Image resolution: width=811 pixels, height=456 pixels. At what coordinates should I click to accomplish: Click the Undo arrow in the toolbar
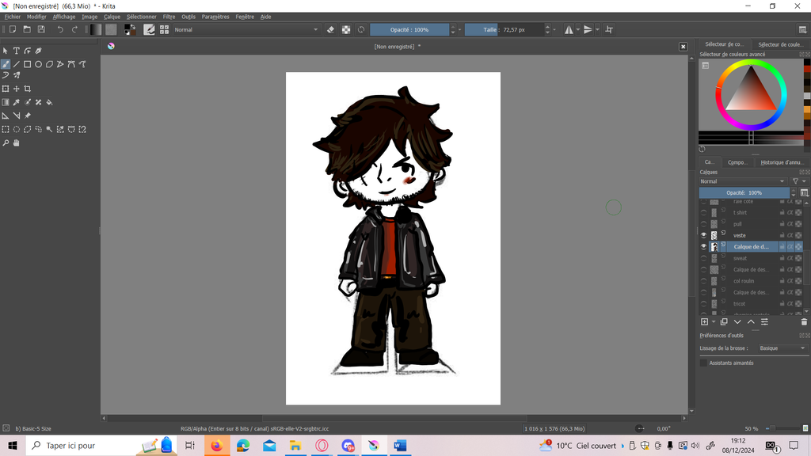60,29
